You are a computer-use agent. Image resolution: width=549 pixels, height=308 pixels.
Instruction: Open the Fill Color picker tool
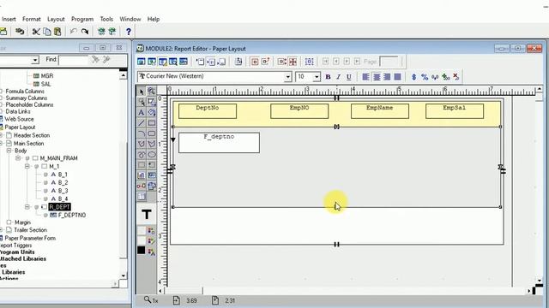point(151,231)
